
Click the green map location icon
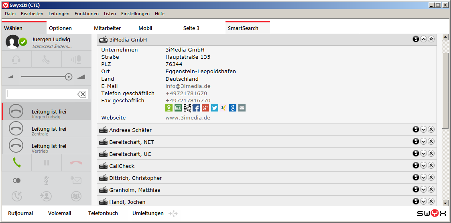tap(169, 108)
